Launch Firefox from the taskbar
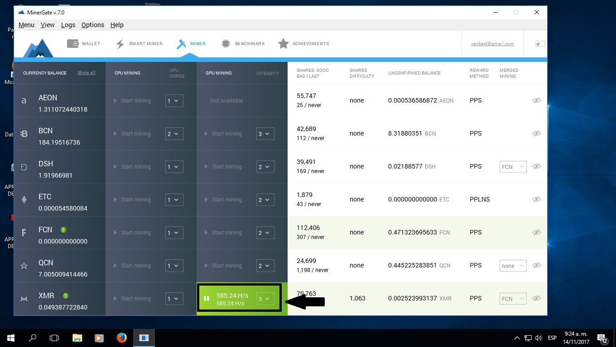Screen dimensions: 616x347 [x=121, y=338]
